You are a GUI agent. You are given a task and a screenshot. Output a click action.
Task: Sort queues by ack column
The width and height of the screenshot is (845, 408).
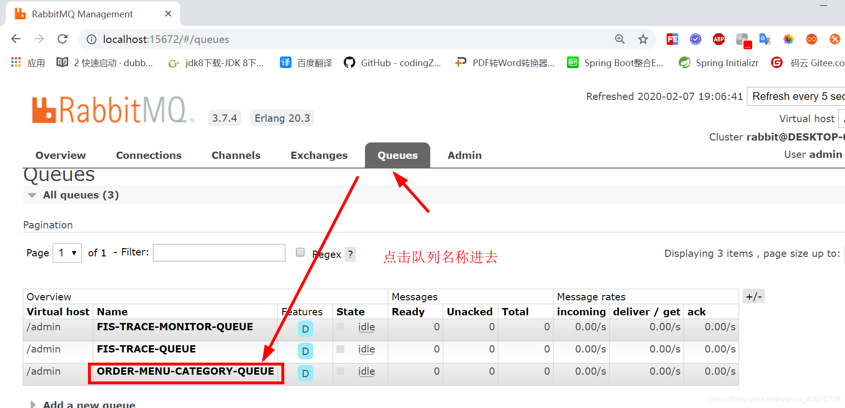coord(697,312)
